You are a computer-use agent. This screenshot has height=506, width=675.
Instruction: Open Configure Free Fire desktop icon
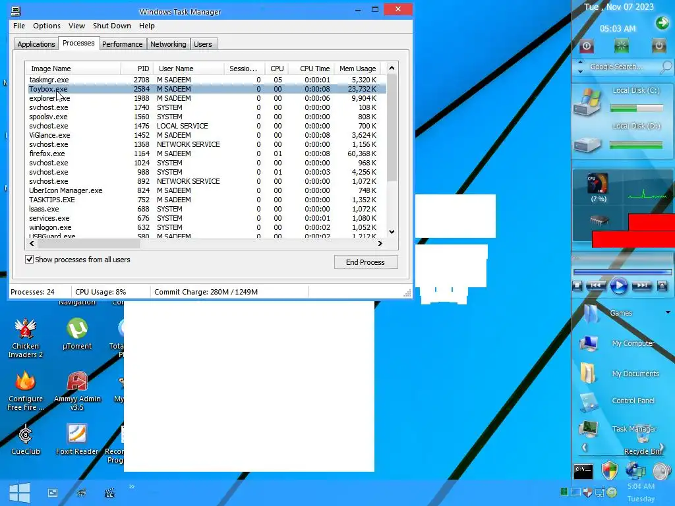(26, 391)
